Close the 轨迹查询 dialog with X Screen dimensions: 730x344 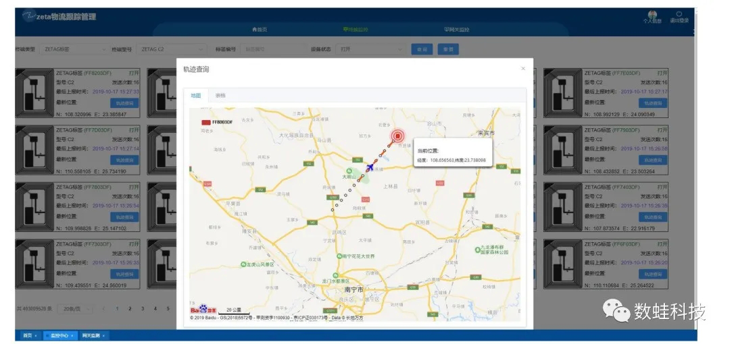[522, 68]
